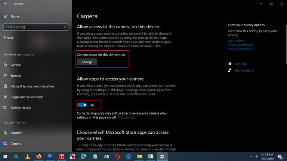Open the Privacy statement link
Viewport: 287px width, 161px height.
[240, 49]
